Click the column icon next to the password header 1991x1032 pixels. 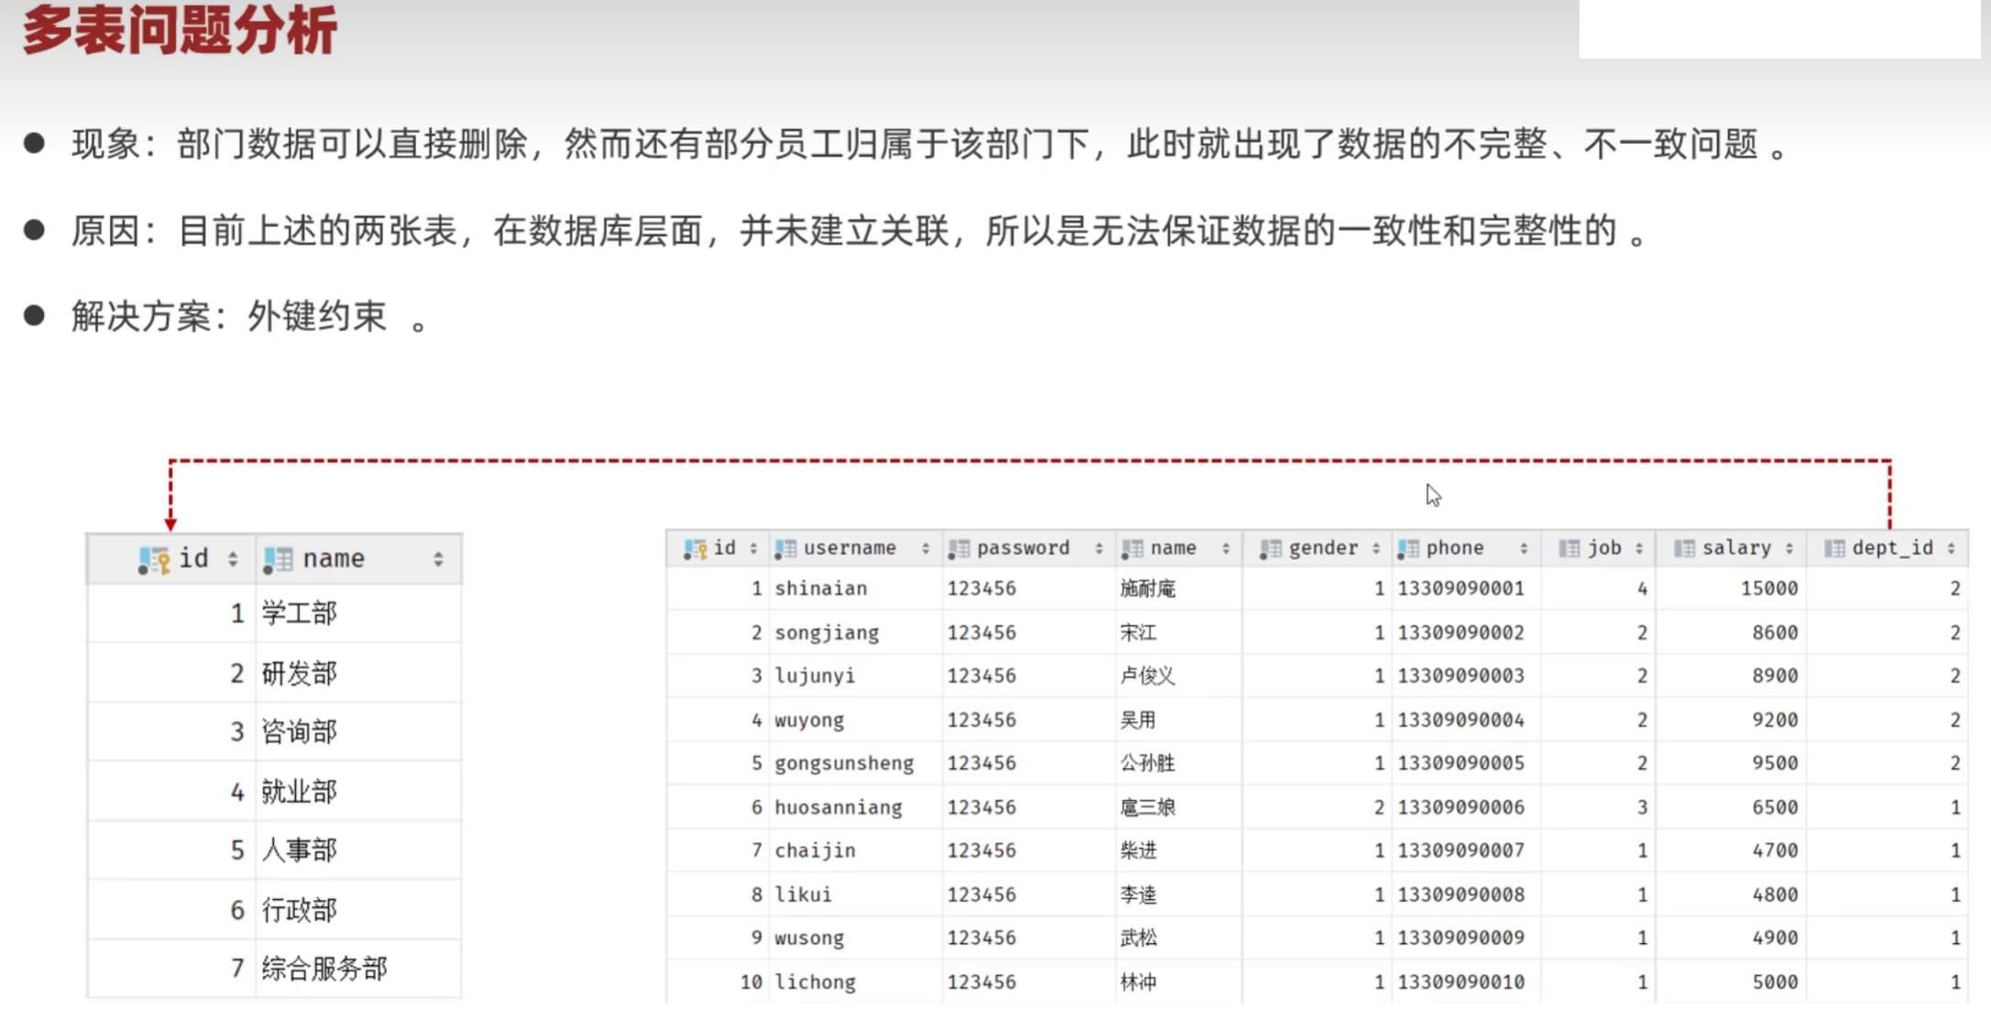tap(958, 547)
